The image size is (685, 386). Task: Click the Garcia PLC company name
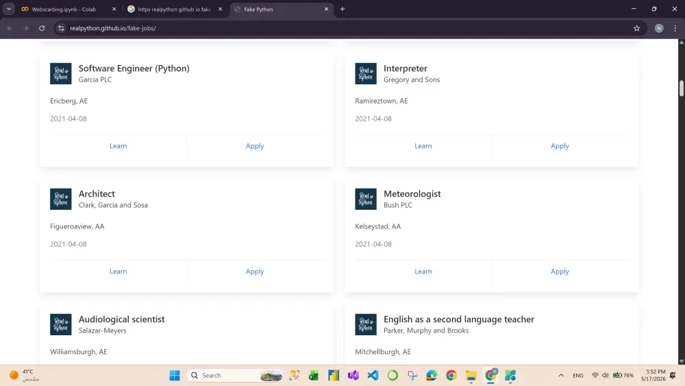pyautogui.click(x=95, y=80)
